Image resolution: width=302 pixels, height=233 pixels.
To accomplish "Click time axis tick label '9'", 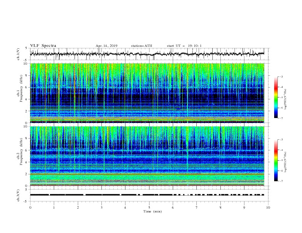I will coord(244,207).
